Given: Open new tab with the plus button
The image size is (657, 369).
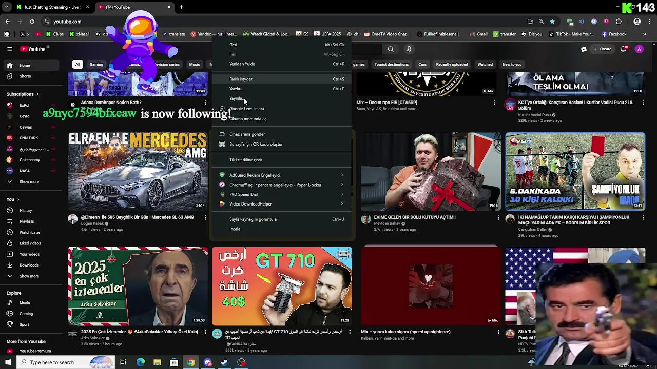Looking at the screenshot, I should coord(181,7).
